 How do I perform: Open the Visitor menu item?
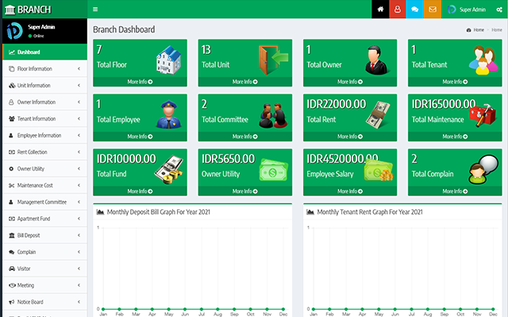pos(44,269)
